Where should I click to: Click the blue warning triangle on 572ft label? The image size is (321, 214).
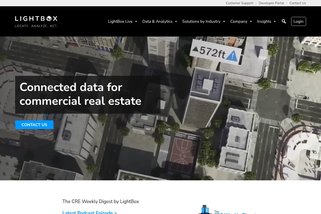click(232, 56)
